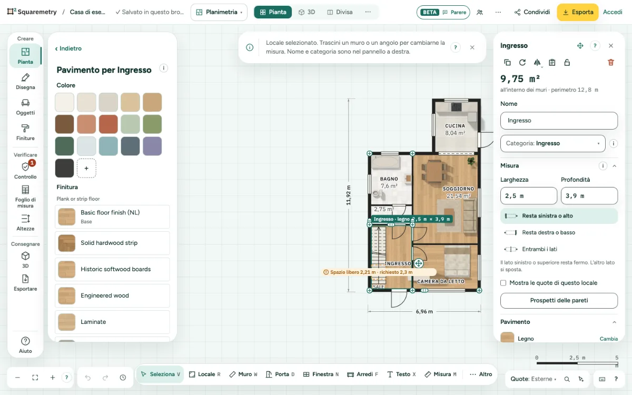This screenshot has width=632, height=395.
Task: Open the version history clock icon
Action: click(x=123, y=378)
